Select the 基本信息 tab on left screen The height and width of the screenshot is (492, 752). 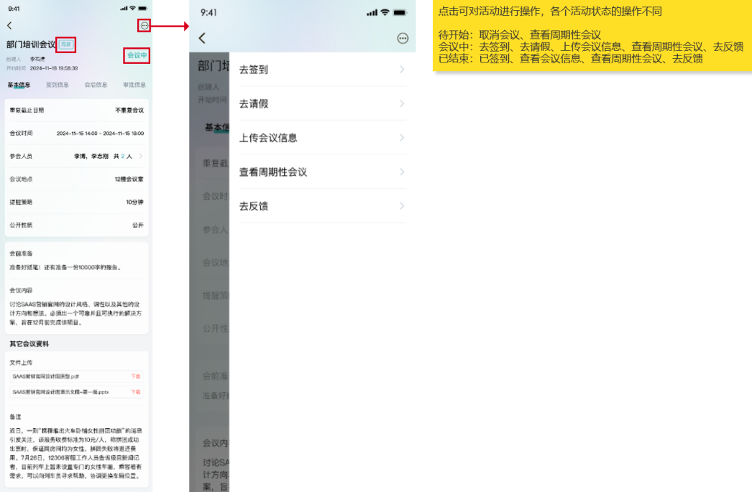point(19,85)
